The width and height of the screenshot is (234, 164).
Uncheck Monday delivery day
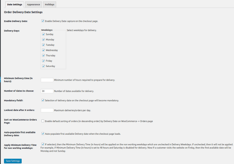point(43,40)
